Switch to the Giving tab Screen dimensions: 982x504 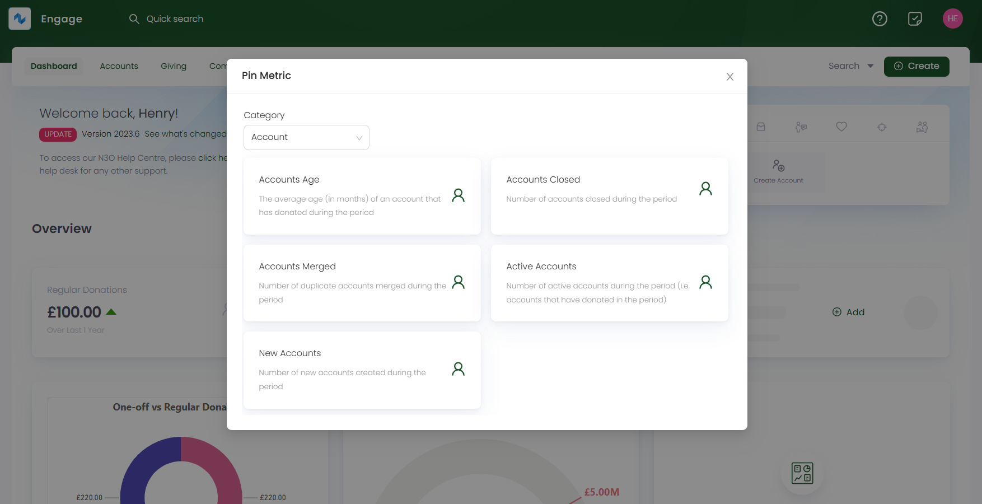pos(174,66)
